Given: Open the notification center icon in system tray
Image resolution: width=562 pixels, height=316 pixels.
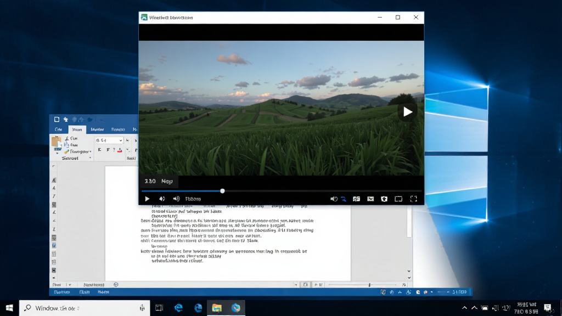Looking at the screenshot, I should pos(547,308).
